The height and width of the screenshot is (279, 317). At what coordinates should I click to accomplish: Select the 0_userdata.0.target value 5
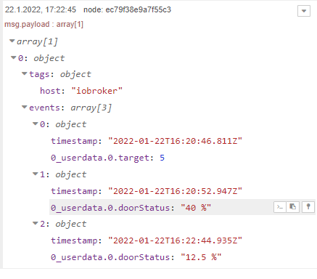coord(162,158)
